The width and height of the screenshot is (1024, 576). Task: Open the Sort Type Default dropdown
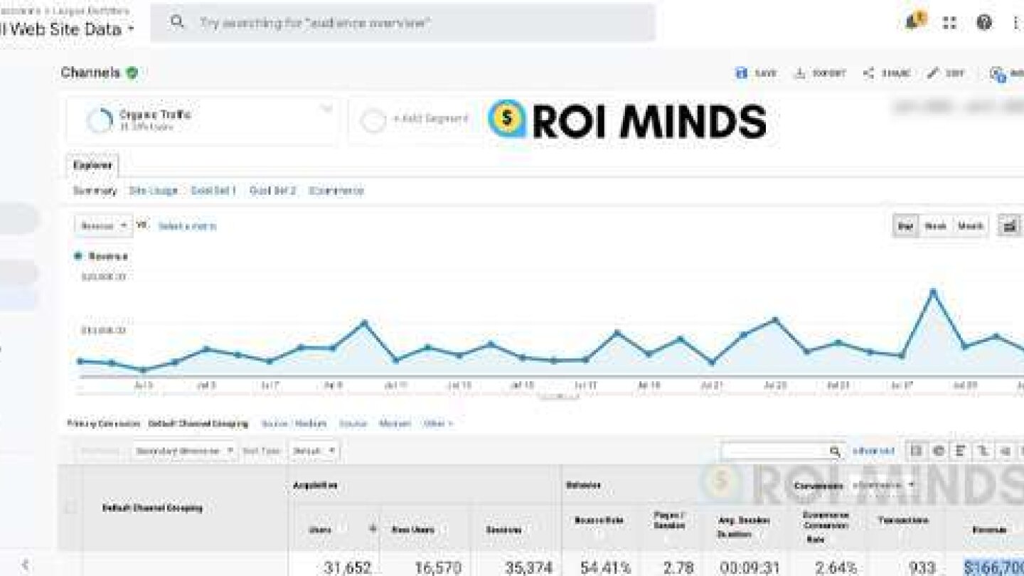[x=314, y=451]
